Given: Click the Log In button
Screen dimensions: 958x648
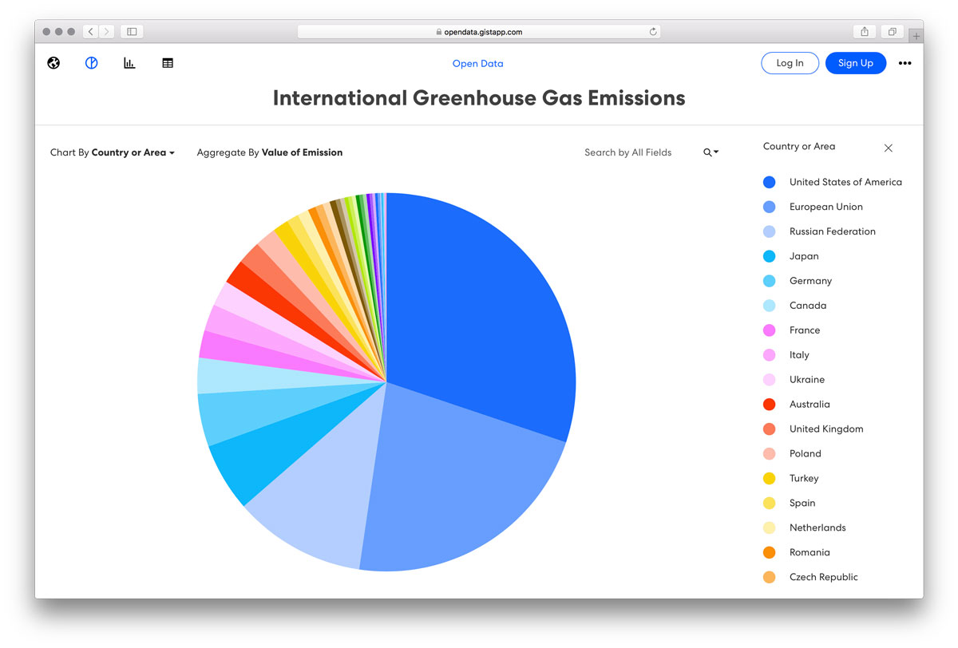Looking at the screenshot, I should click(x=790, y=63).
